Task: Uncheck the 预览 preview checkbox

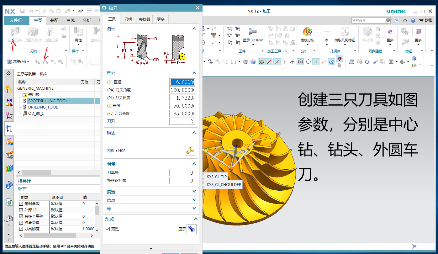Action: pos(108,229)
